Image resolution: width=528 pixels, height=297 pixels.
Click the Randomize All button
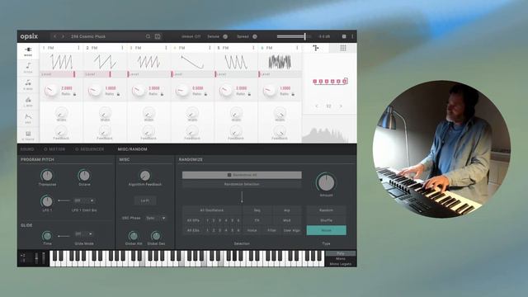[242, 175]
